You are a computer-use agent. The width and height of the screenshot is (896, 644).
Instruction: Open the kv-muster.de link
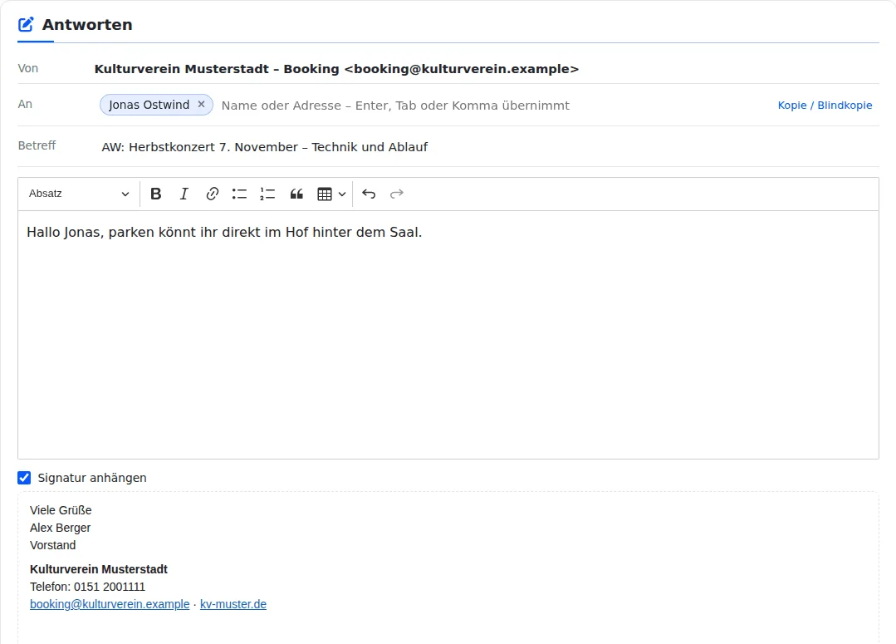(x=233, y=604)
